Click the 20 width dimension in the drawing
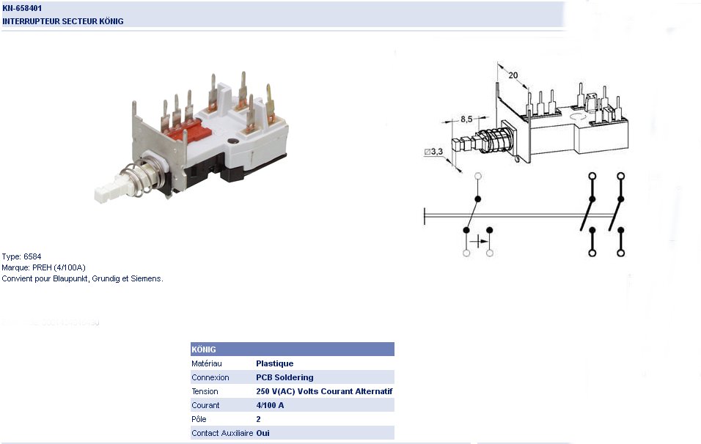This screenshot has height=444, width=701. tap(513, 75)
